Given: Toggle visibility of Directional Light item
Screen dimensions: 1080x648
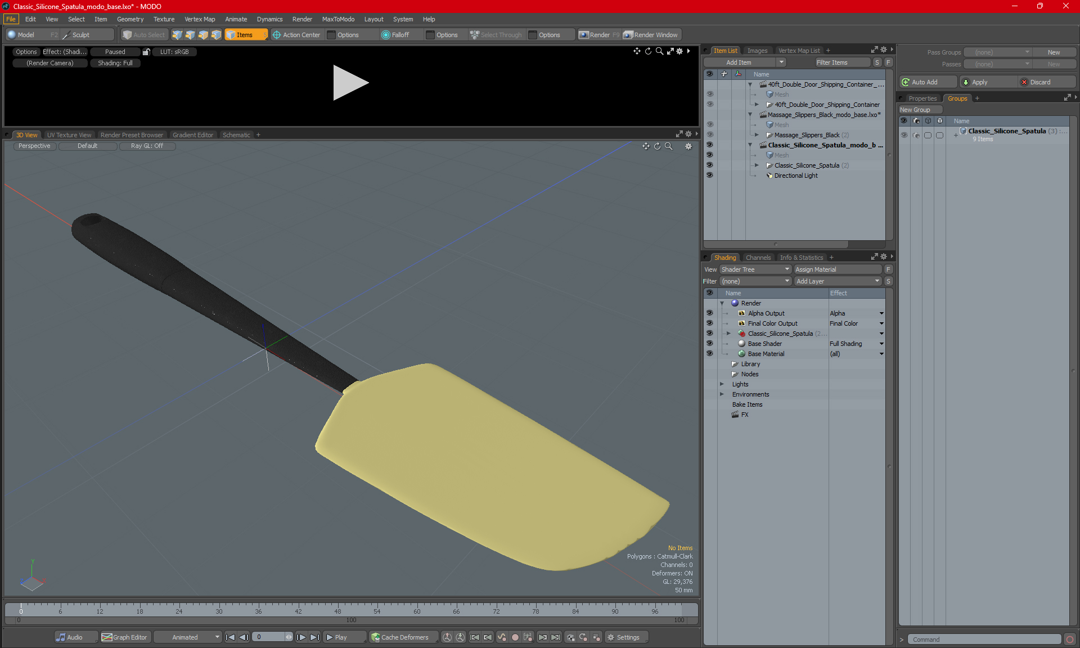Looking at the screenshot, I should tap(710, 175).
